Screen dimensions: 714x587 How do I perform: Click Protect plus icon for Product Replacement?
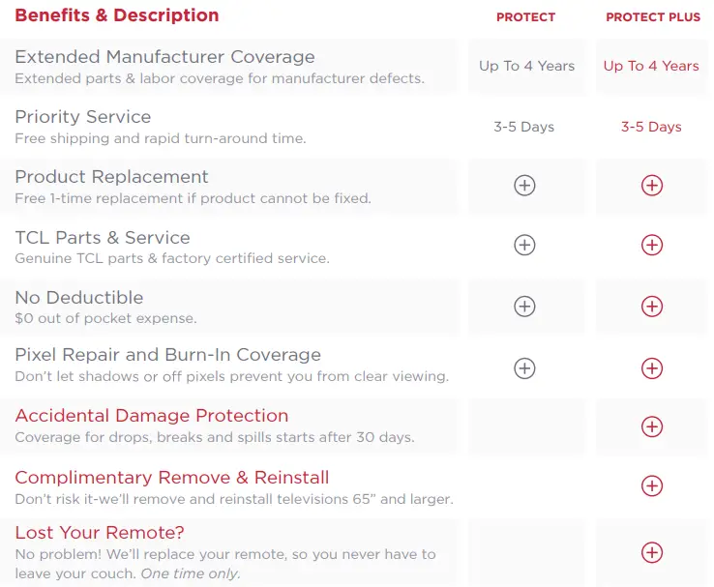[x=524, y=186]
